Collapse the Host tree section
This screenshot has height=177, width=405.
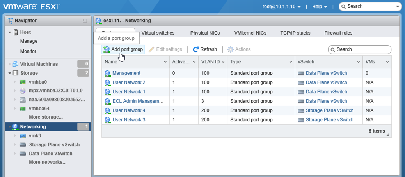click(10, 32)
